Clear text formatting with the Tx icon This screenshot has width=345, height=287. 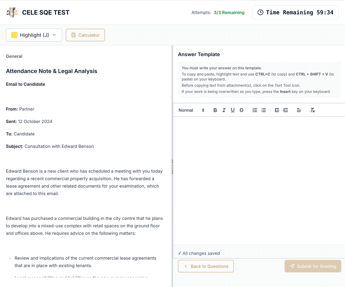tap(312, 110)
